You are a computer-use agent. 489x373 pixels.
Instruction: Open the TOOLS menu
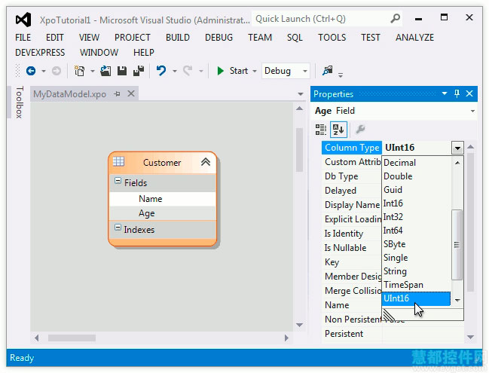point(332,38)
